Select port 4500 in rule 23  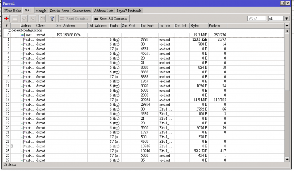tap(145, 142)
